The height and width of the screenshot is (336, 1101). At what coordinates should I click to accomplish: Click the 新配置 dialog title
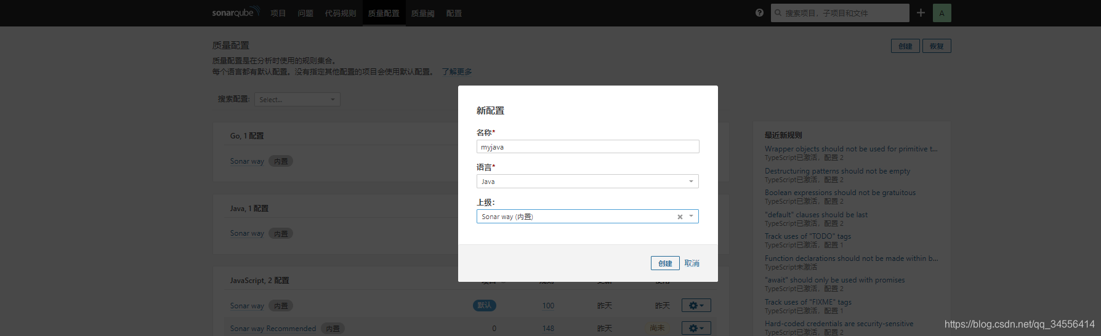point(490,111)
